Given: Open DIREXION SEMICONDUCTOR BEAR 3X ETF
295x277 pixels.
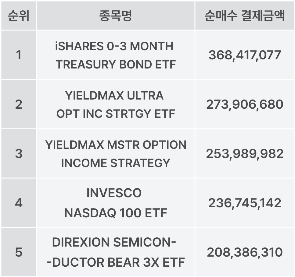Looking at the screenshot, I should pos(115,252).
